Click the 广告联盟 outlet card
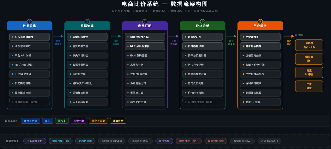 pos(309,86)
